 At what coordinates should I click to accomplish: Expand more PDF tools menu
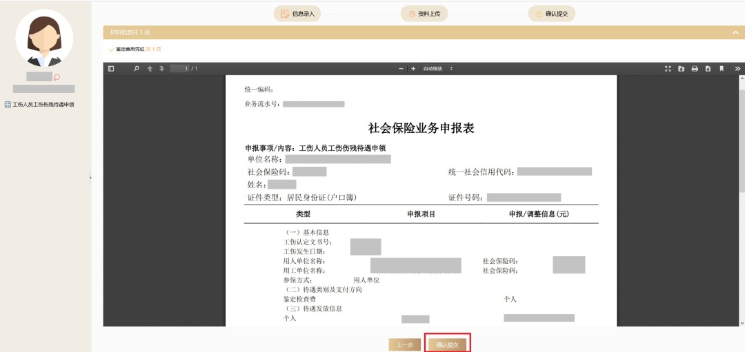click(737, 69)
